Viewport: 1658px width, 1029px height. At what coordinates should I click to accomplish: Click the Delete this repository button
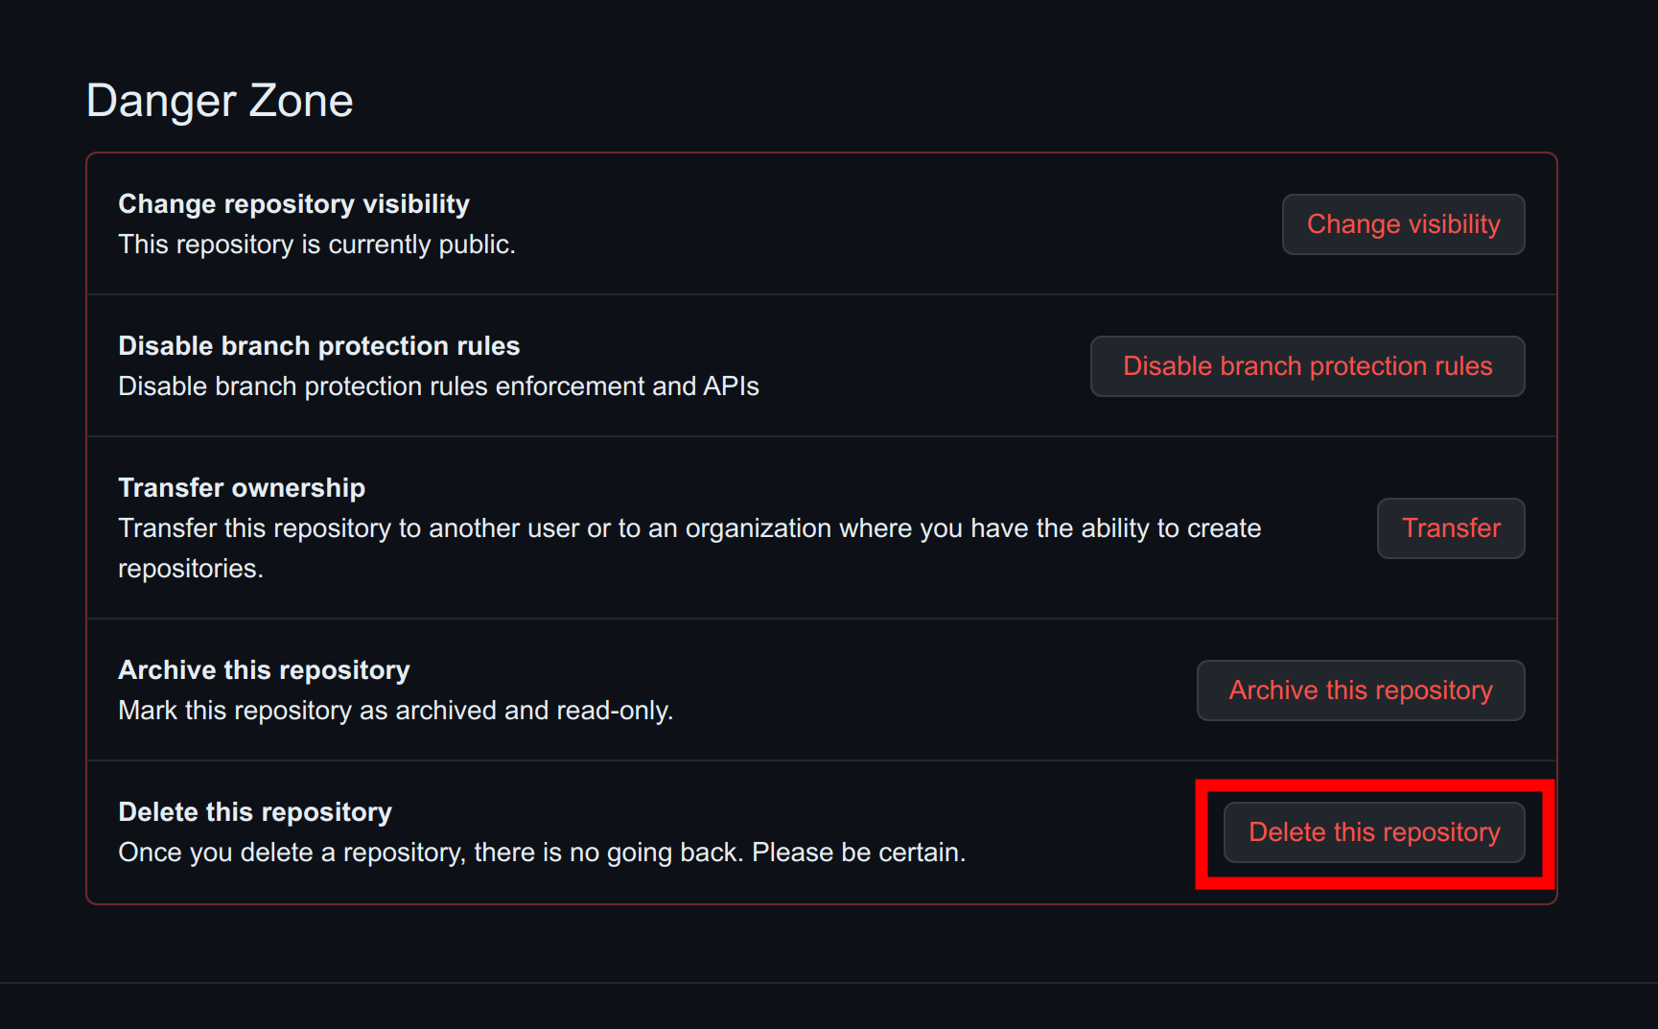click(1373, 832)
